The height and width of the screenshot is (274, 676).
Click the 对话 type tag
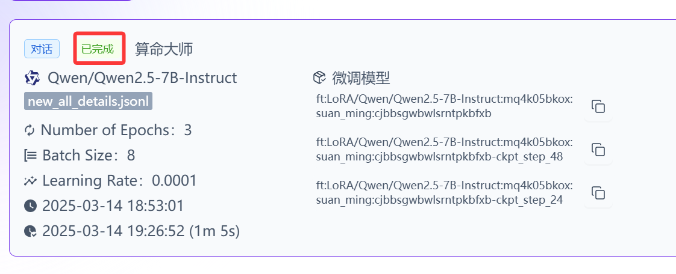pyautogui.click(x=42, y=49)
